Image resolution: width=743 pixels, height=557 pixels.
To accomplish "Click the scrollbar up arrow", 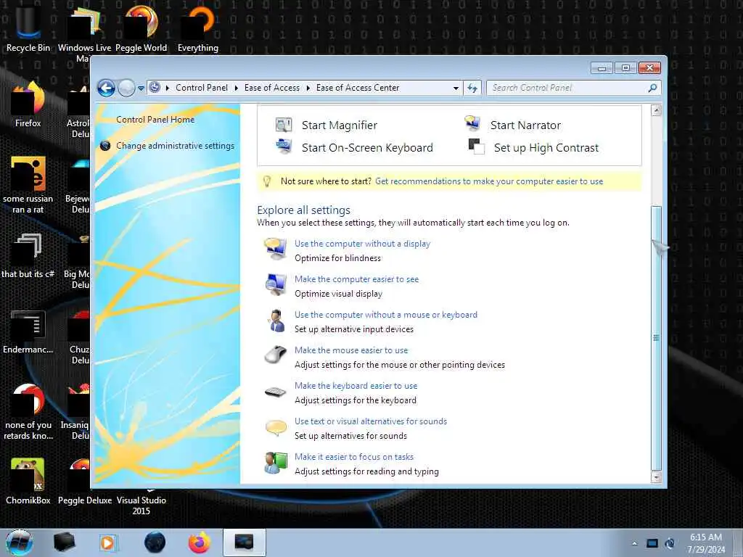I will (x=656, y=111).
